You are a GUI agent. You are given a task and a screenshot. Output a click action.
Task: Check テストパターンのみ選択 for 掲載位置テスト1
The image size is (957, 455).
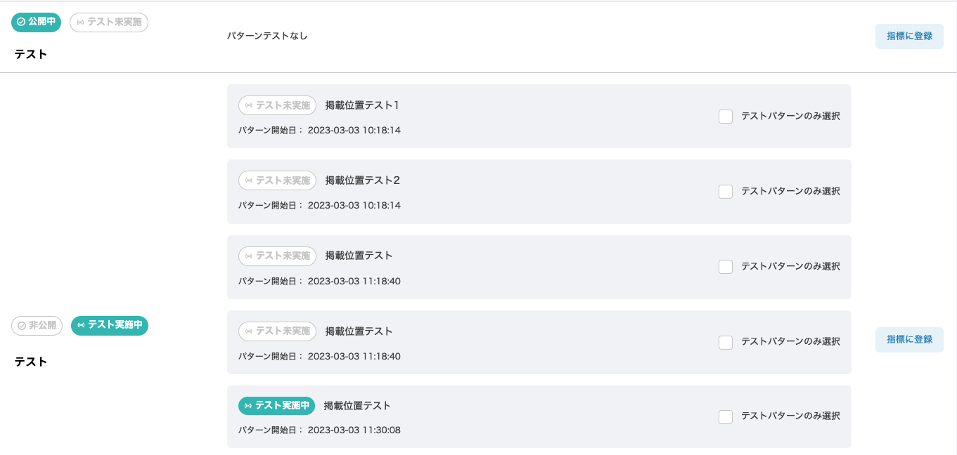click(x=726, y=117)
